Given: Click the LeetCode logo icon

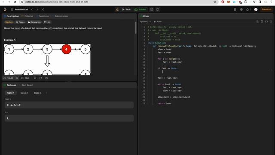Looking at the screenshot, I should tap(5, 9).
